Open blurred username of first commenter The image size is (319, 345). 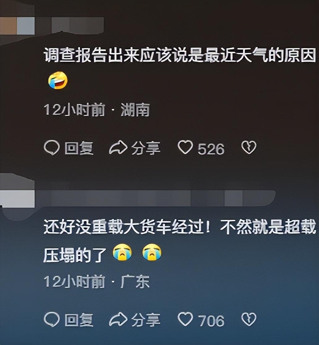[x=78, y=26]
